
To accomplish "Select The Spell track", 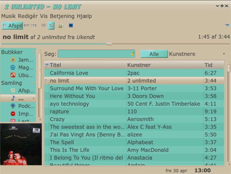I will click(134, 142).
